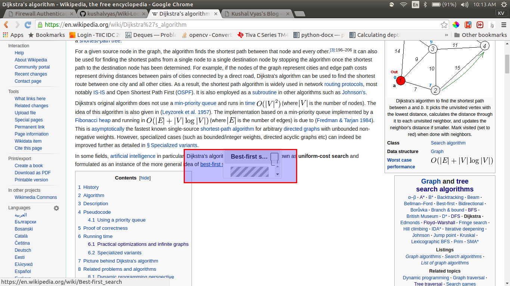Click the green HTTPS padlock icon
Image resolution: width=510 pixels, height=286 pixels.
click(40, 25)
